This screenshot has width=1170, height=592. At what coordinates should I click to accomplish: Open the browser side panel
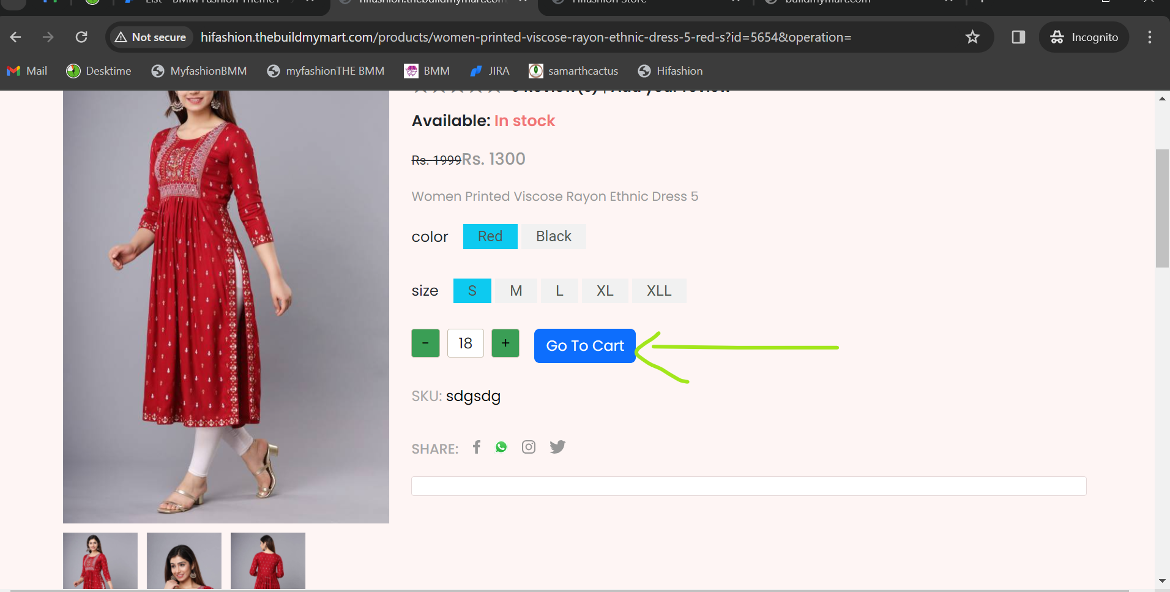(1018, 37)
